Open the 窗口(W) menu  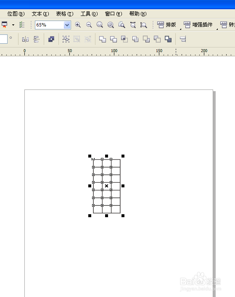point(114,14)
